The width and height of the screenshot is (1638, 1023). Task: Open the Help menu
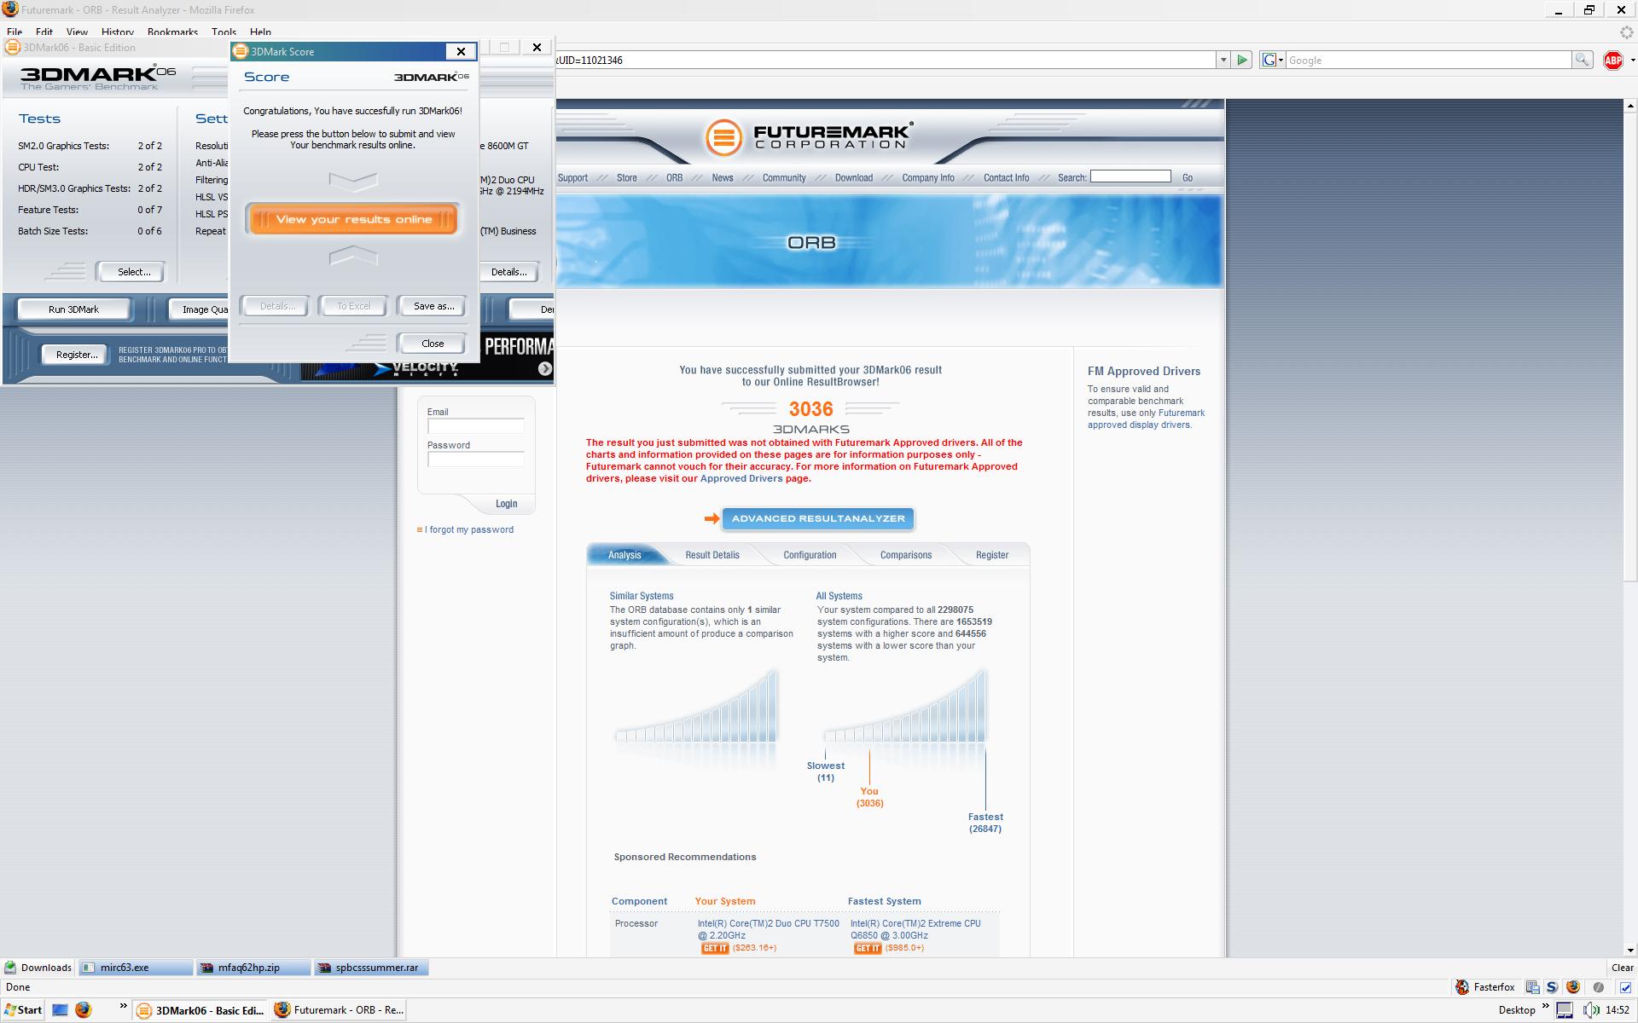(x=260, y=32)
